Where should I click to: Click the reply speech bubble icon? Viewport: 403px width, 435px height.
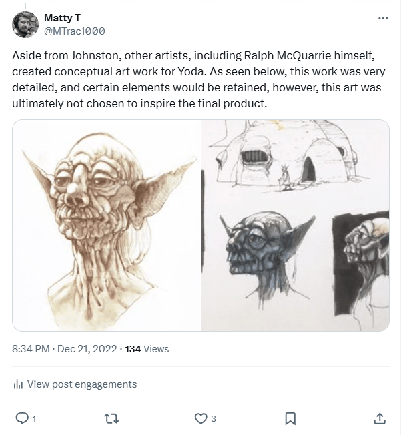pos(21,418)
